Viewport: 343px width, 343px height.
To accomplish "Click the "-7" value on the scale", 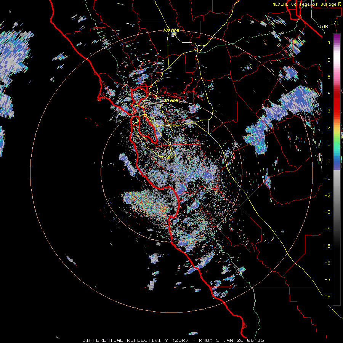I will pyautogui.click(x=327, y=280).
